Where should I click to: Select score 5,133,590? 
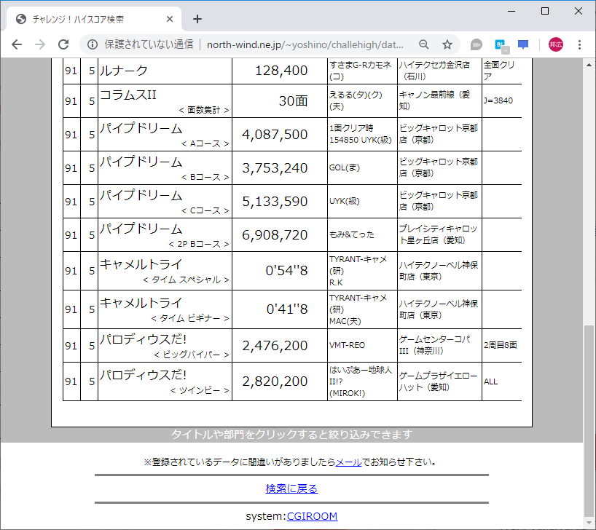pyautogui.click(x=275, y=202)
